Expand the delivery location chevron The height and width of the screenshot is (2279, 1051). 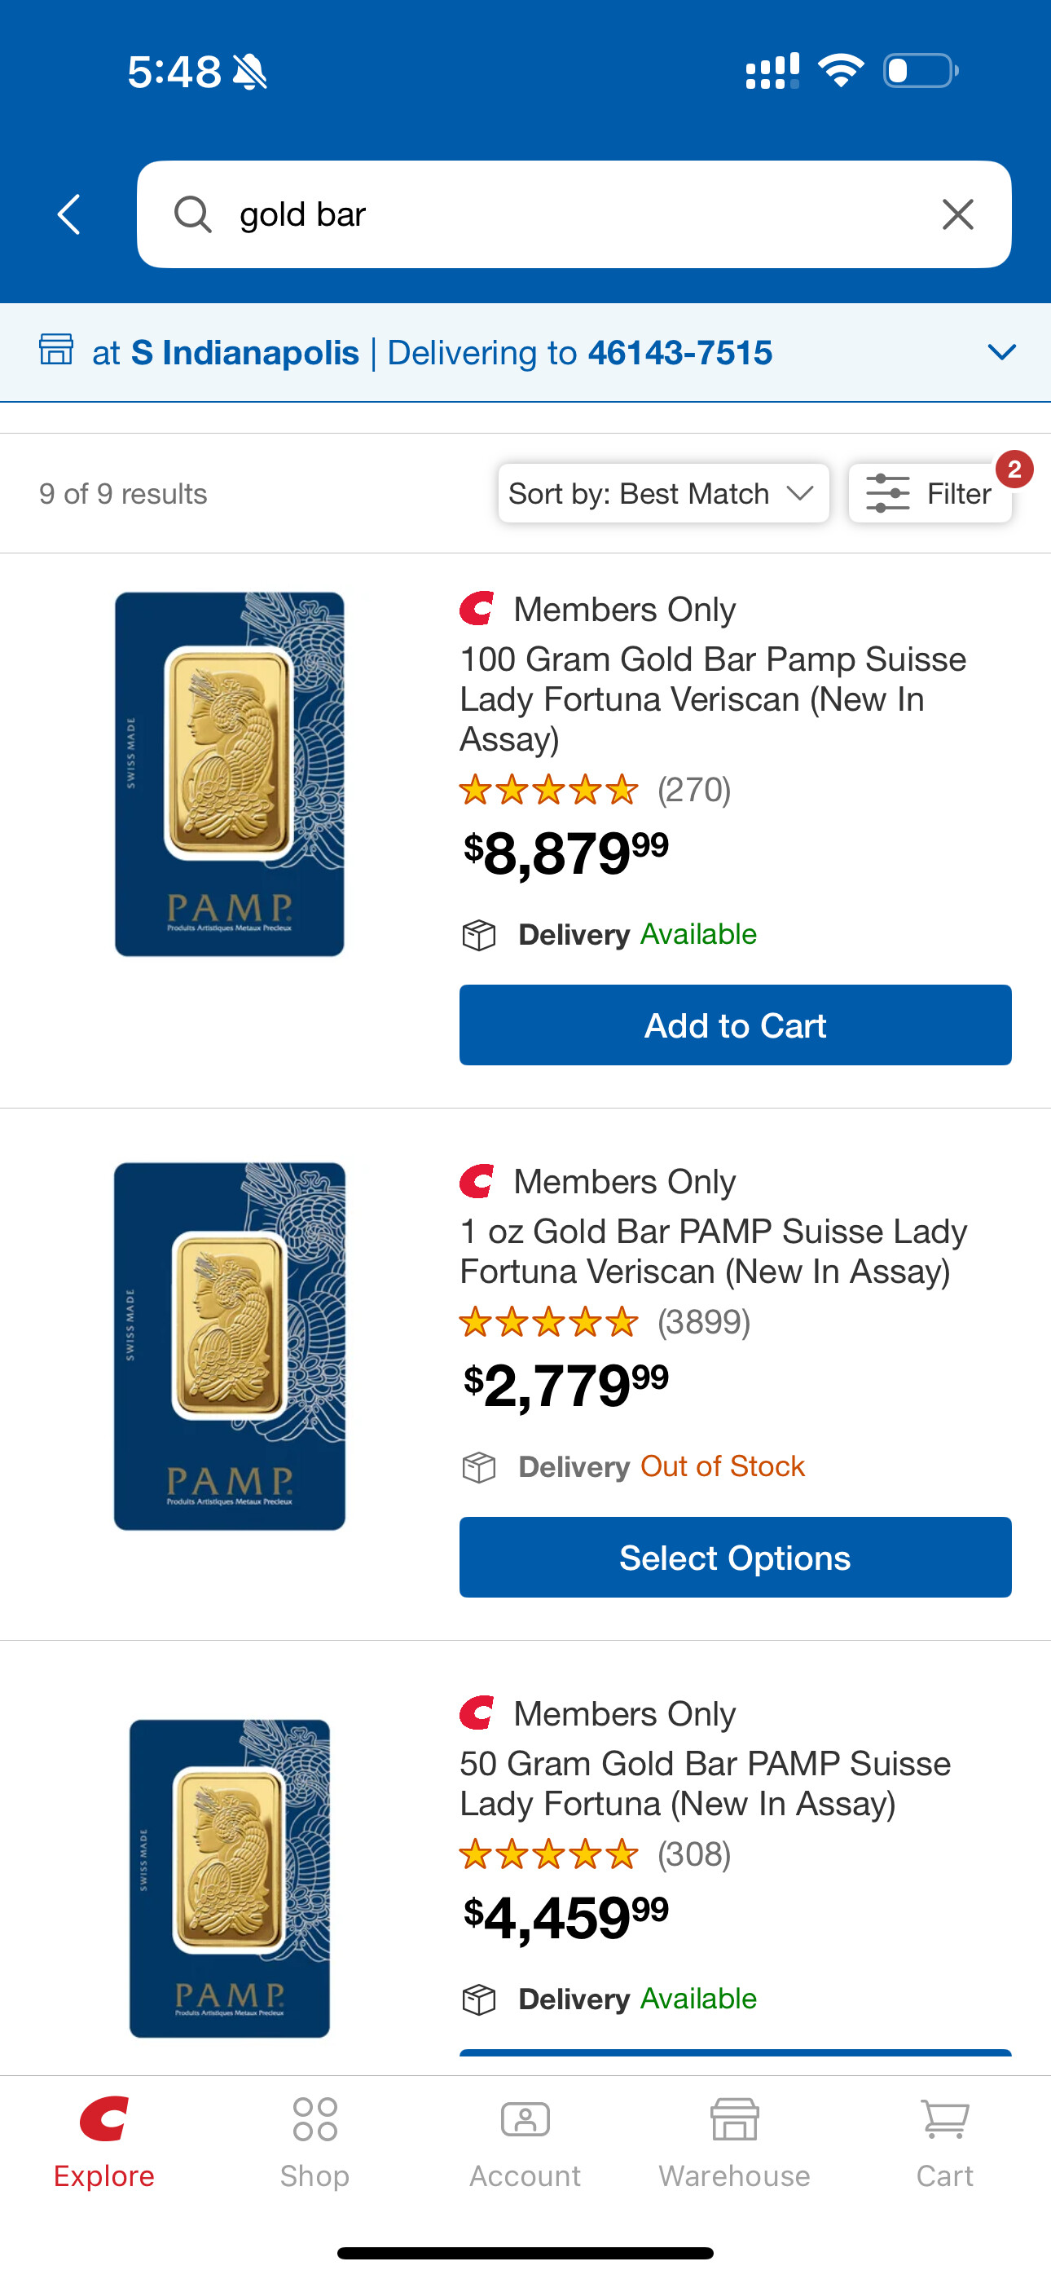point(1000,352)
